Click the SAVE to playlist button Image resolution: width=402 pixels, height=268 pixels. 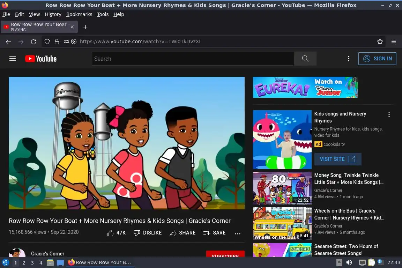(214, 233)
